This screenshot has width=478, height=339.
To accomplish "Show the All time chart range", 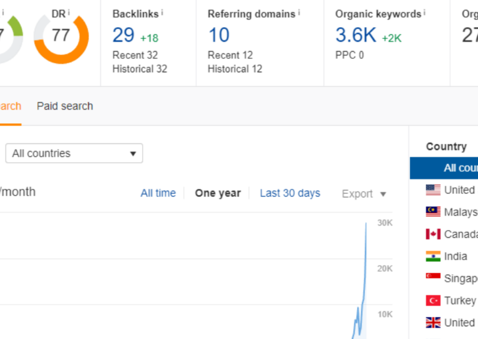I will (x=158, y=193).
